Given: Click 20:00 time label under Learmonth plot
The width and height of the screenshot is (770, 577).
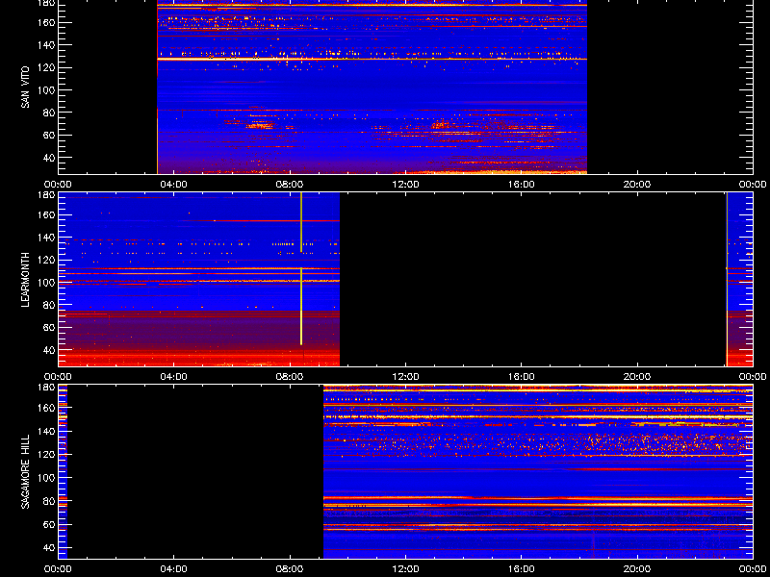Looking at the screenshot, I should pos(637,377).
